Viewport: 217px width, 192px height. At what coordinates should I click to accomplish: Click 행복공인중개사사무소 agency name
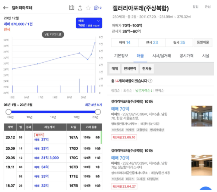[x=124, y=124]
